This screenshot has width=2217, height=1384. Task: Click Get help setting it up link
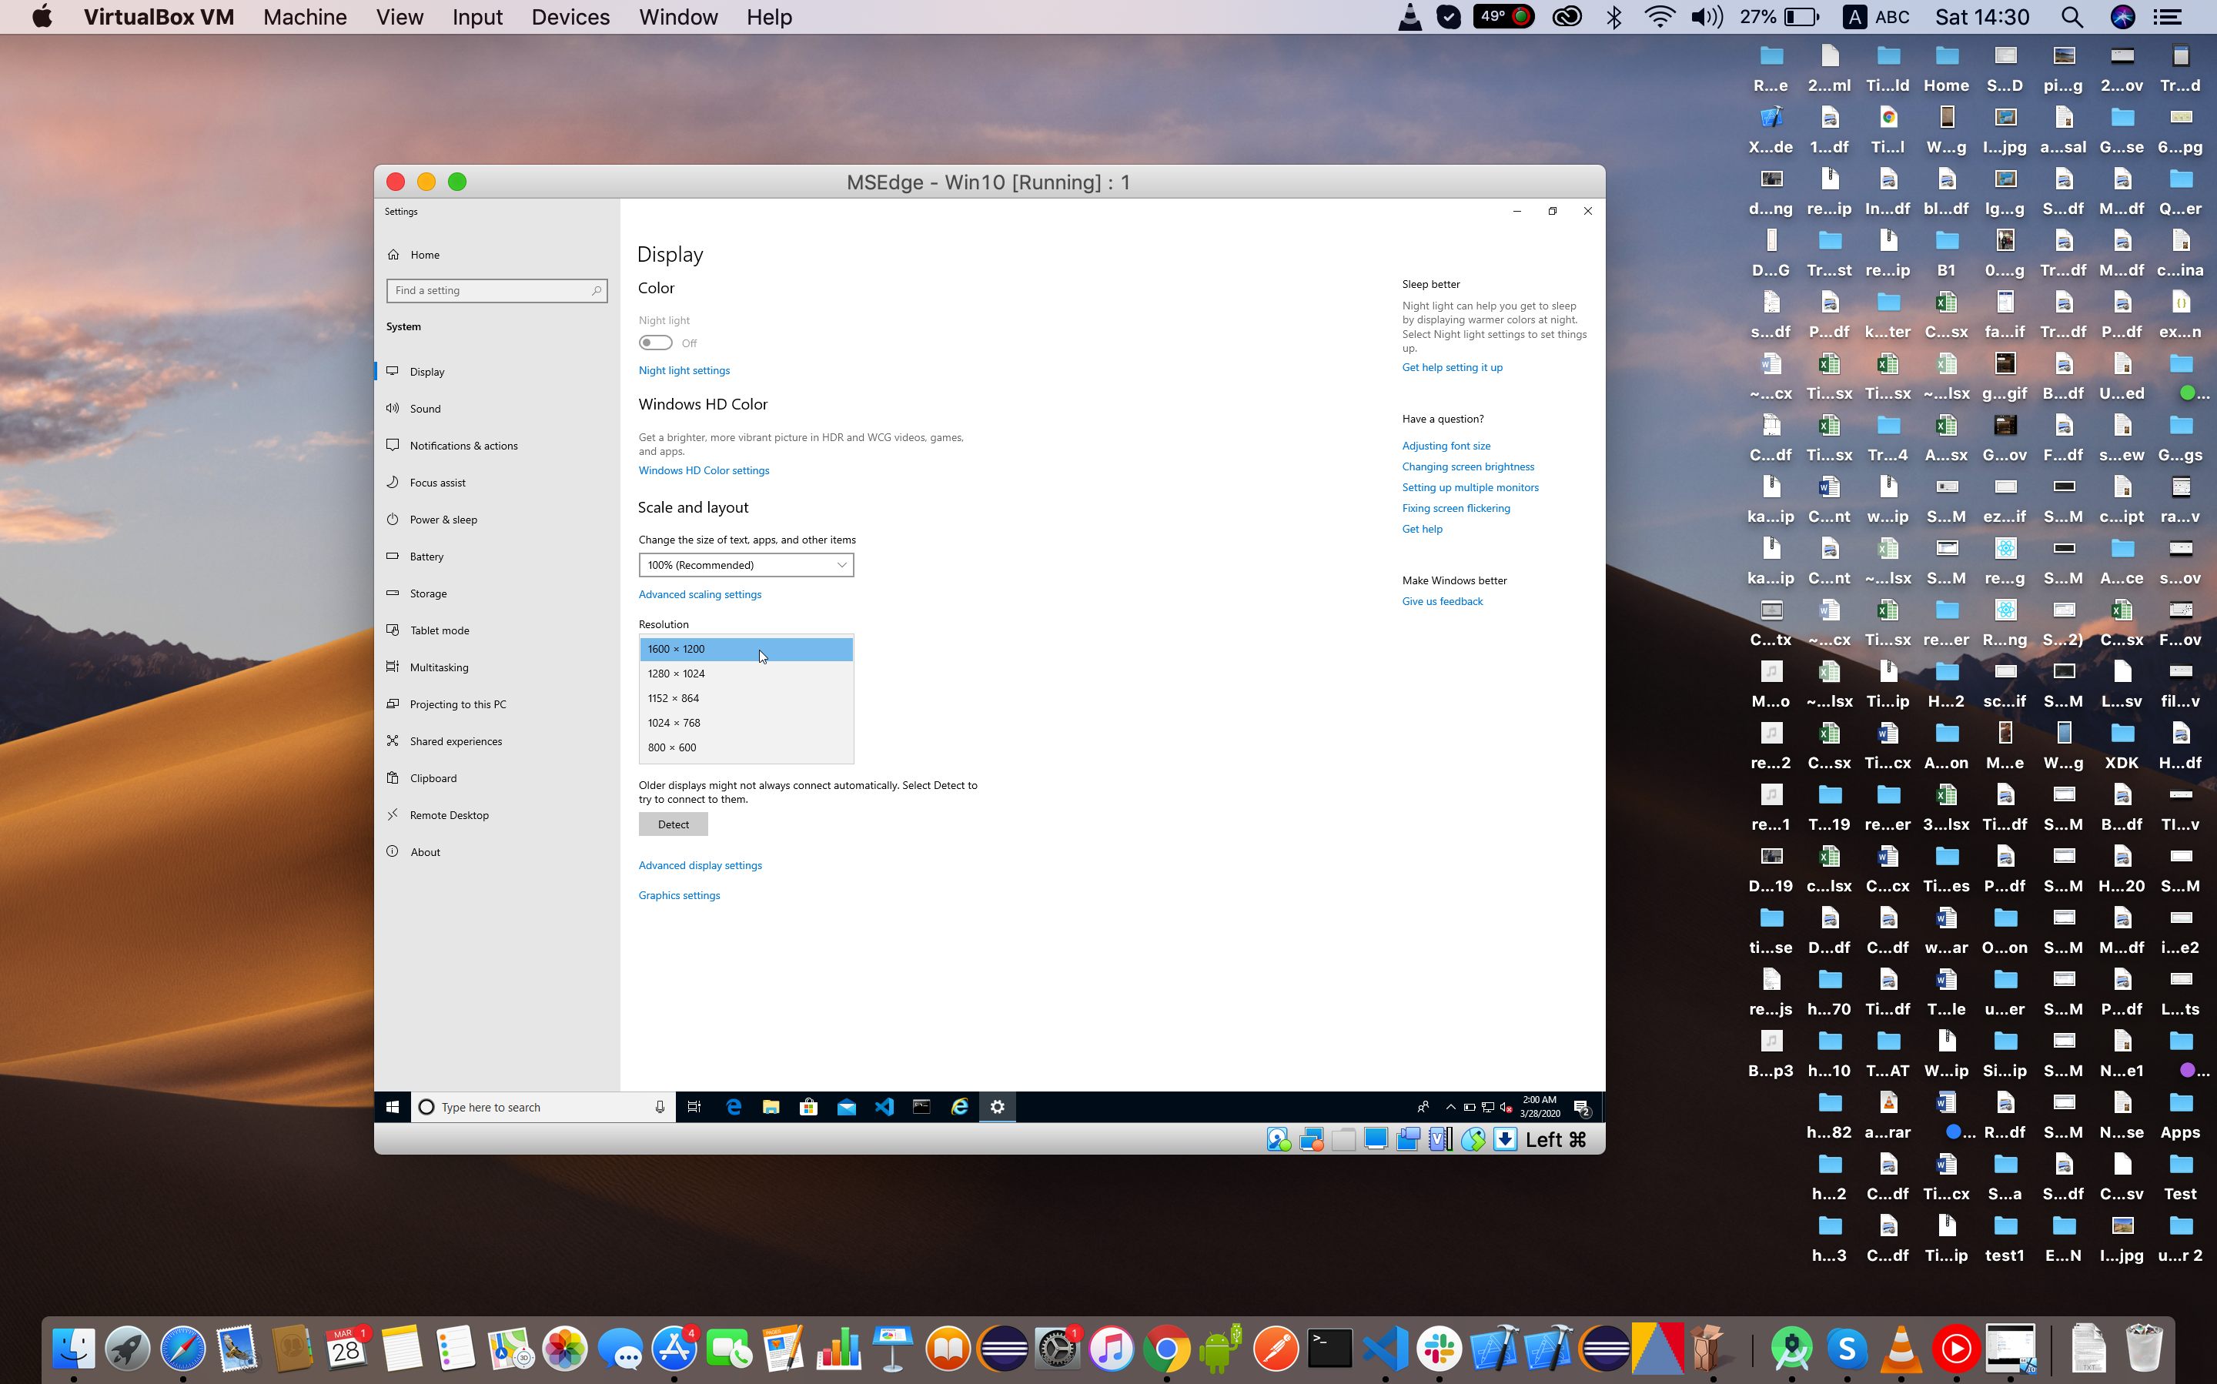click(x=1452, y=367)
